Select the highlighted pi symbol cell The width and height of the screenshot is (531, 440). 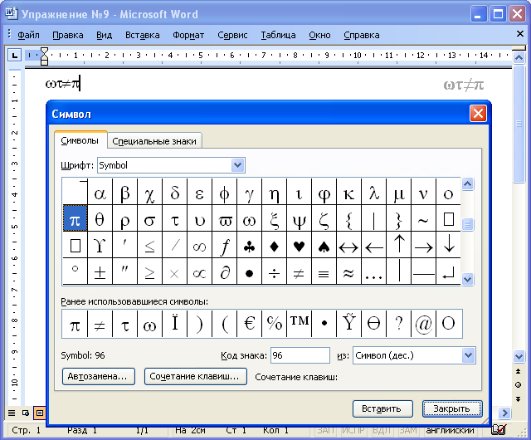[x=76, y=218]
